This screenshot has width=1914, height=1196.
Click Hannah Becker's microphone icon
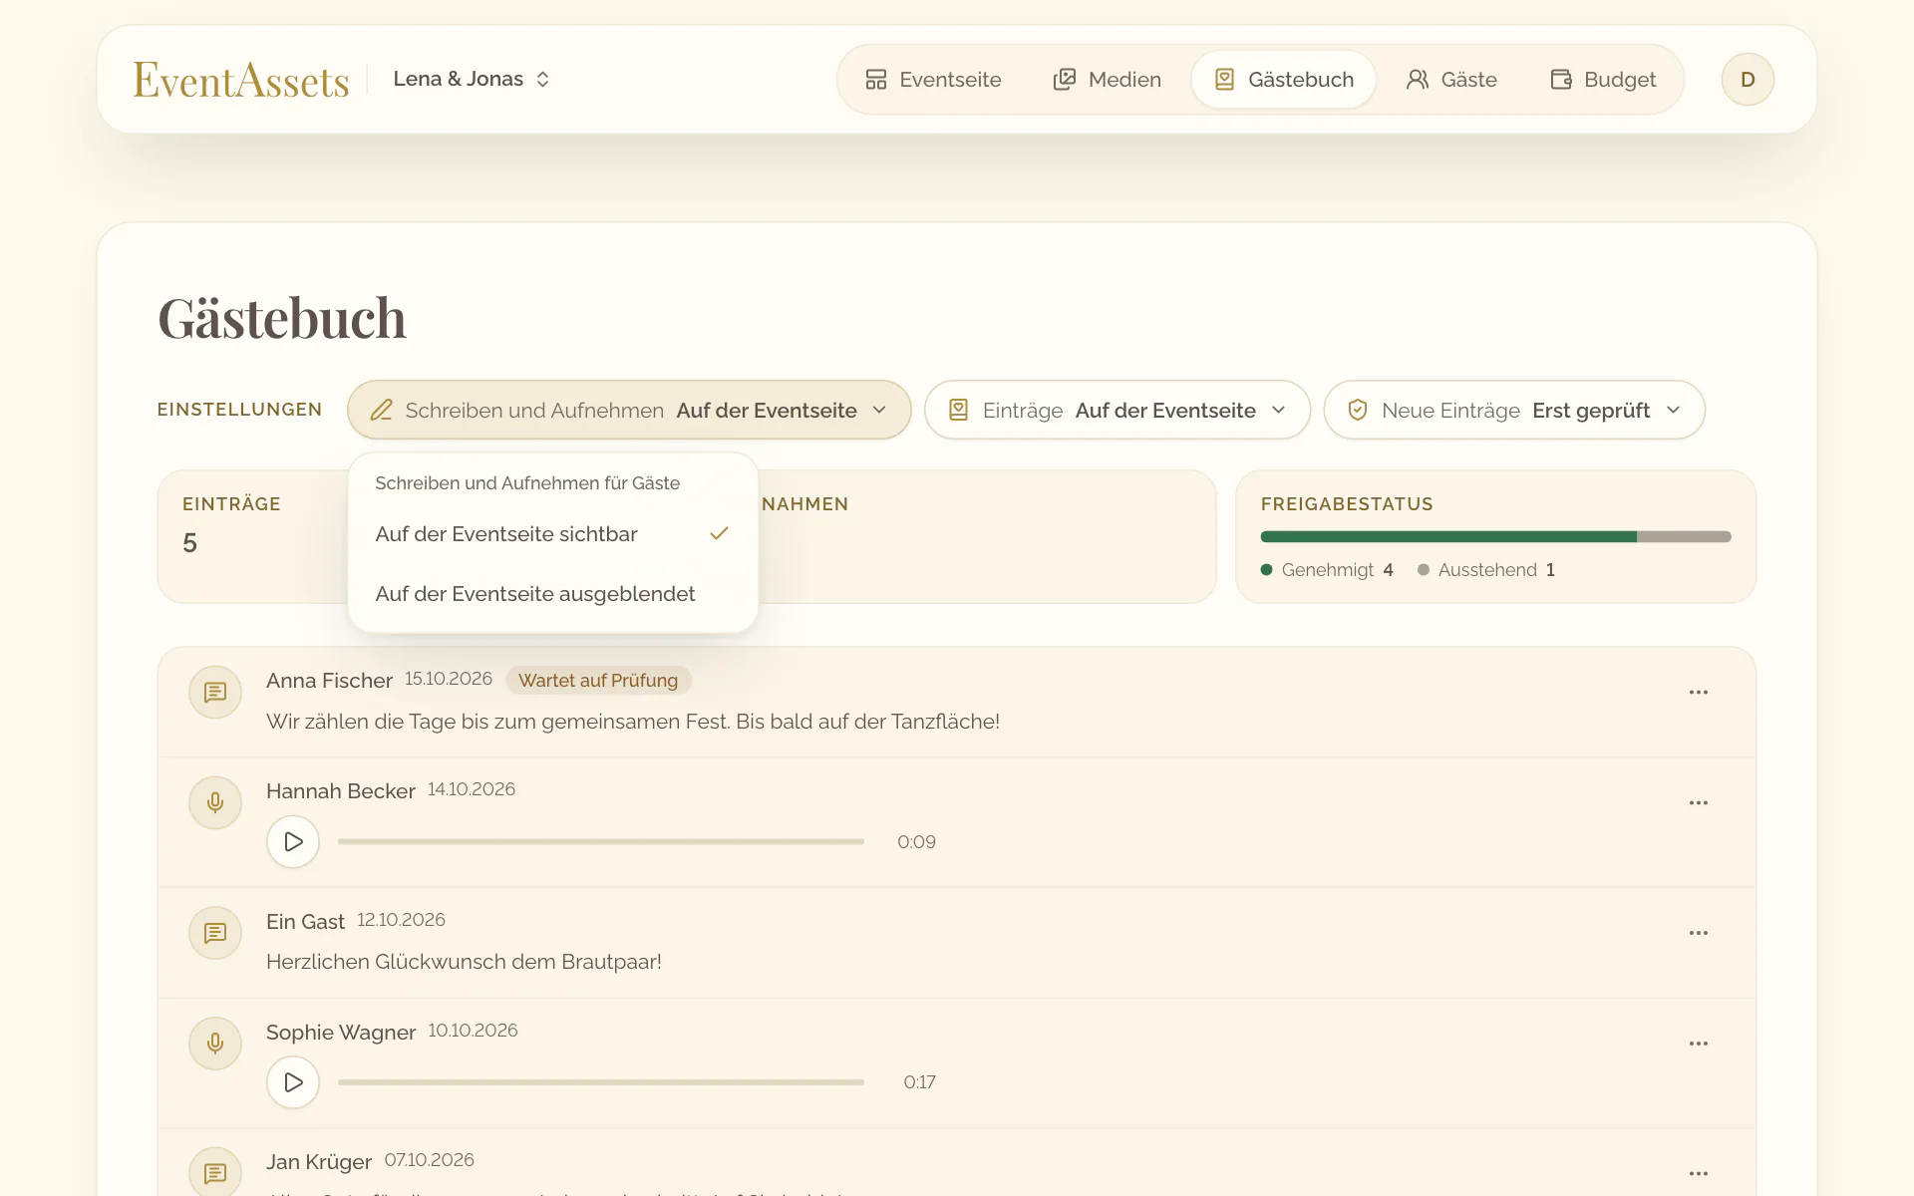coord(215,802)
